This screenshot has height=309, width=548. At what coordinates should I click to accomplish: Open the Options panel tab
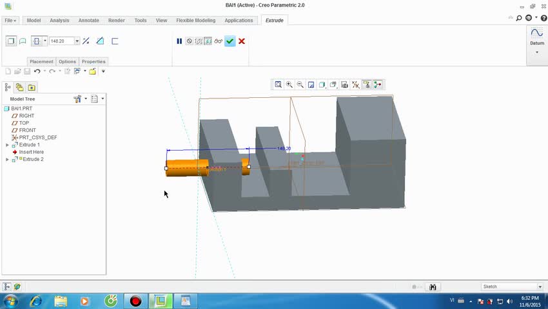[67, 61]
